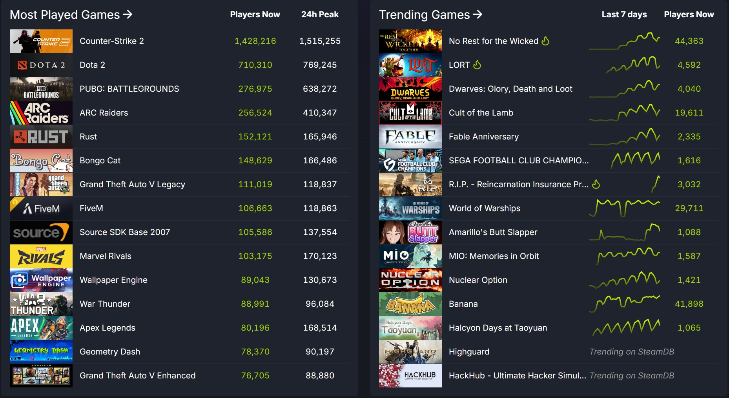Open the Source SDK Base 2007 logo
The width and height of the screenshot is (729, 398).
[41, 232]
